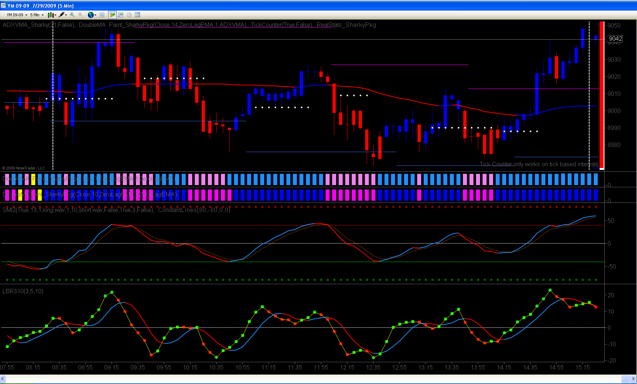Select the RealStats_SharkyPkg indicator label
This screenshot has height=384, width=637.
(x=346, y=25)
